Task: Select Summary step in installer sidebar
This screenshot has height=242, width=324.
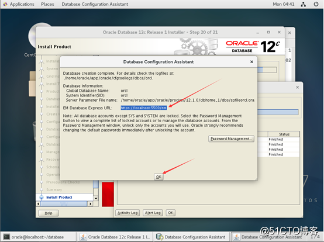Action: 54,189
